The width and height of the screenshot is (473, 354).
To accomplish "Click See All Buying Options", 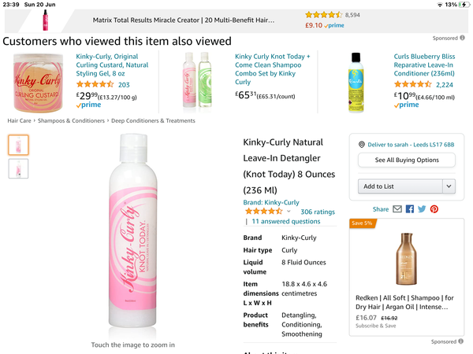I will click(406, 160).
